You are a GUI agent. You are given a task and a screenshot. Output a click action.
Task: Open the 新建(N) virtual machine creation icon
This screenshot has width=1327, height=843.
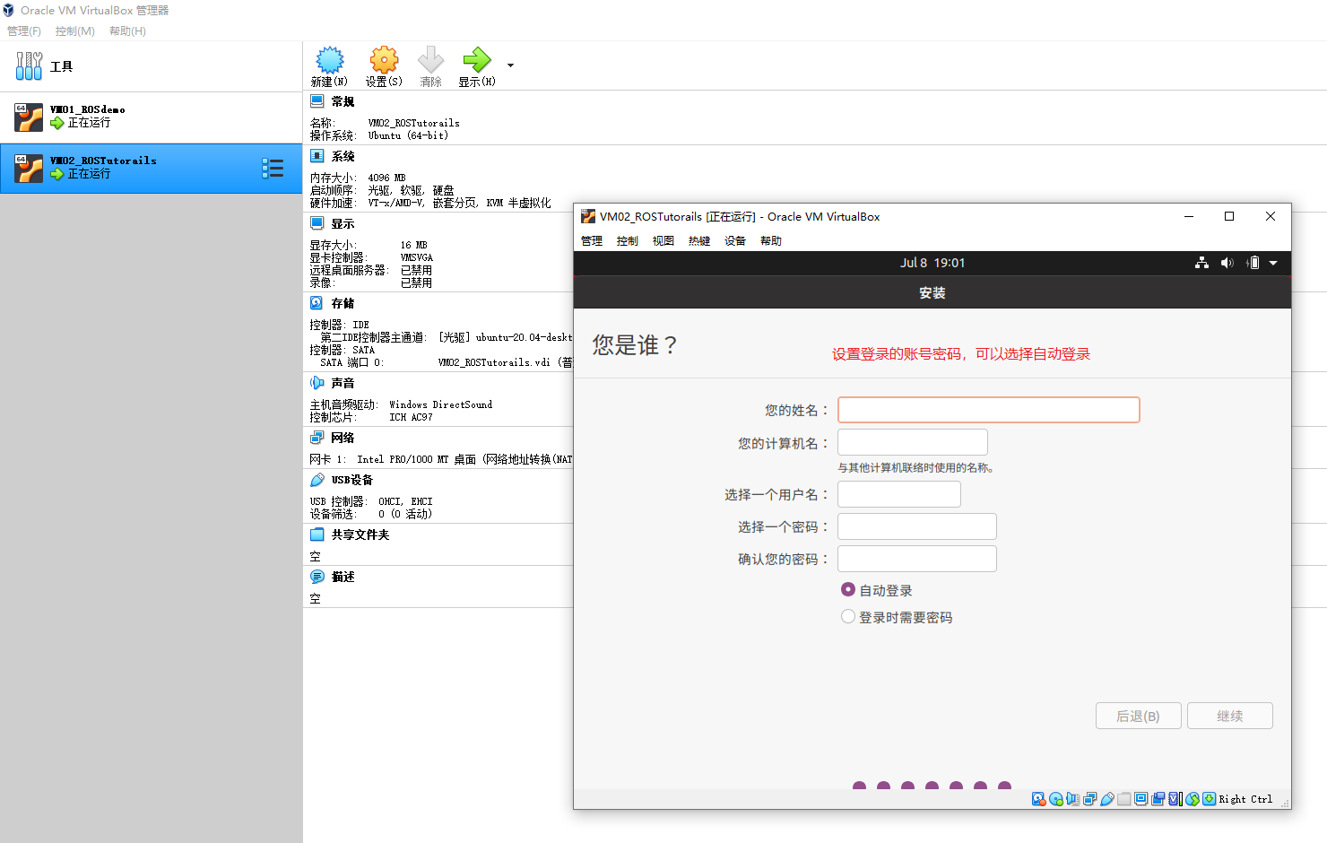pos(329,63)
